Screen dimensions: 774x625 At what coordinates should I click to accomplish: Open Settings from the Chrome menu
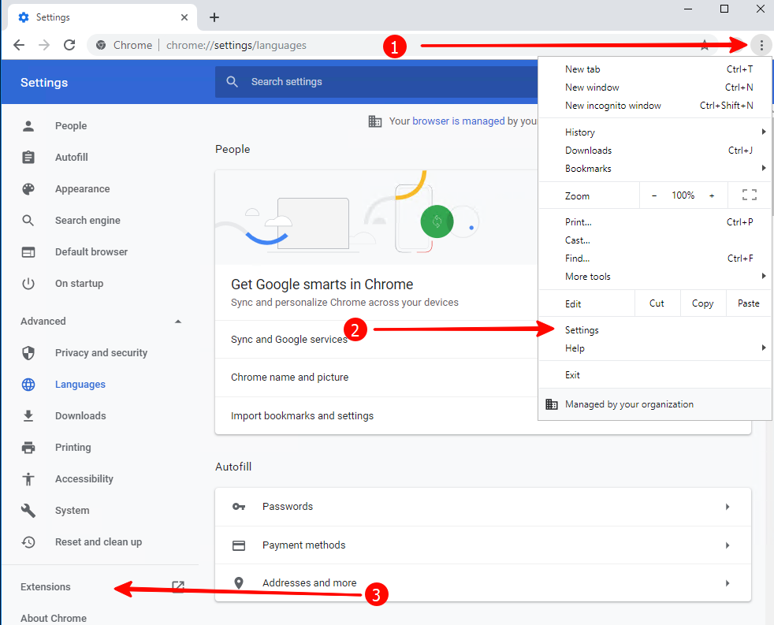[x=654, y=329]
